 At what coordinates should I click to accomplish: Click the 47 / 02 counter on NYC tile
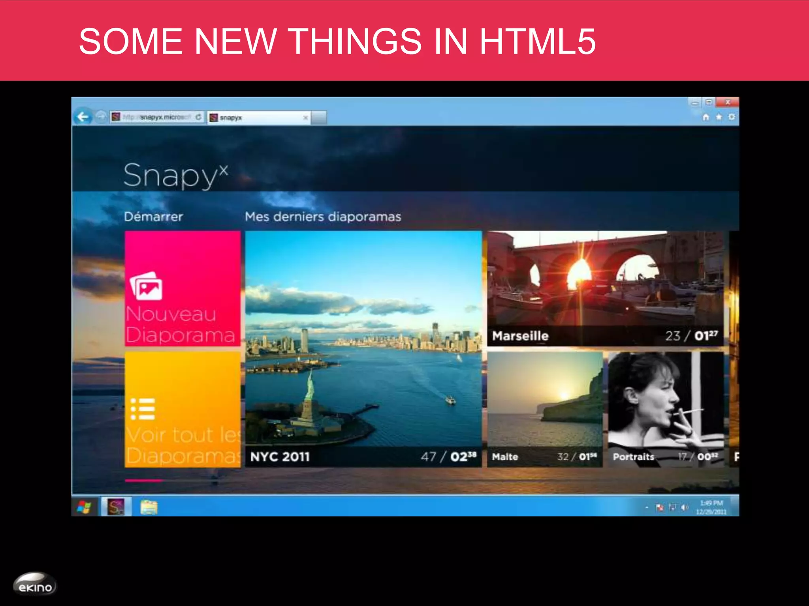click(x=448, y=456)
